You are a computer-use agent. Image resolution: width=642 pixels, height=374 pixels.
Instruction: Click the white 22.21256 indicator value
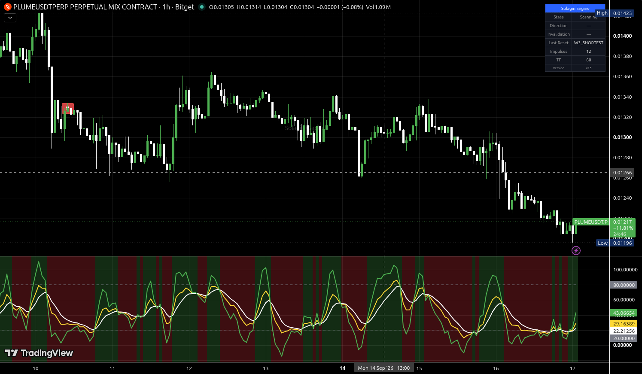click(x=624, y=331)
